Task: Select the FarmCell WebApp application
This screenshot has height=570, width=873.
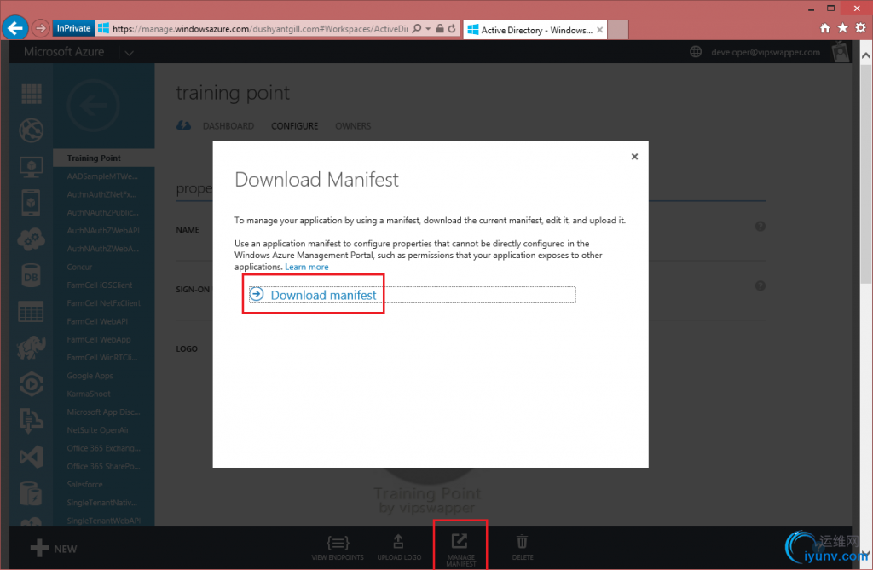Action: 99,340
